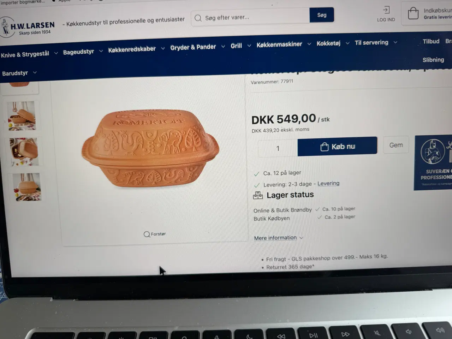
Task: Open the shopping cart icon
Action: 413,13
